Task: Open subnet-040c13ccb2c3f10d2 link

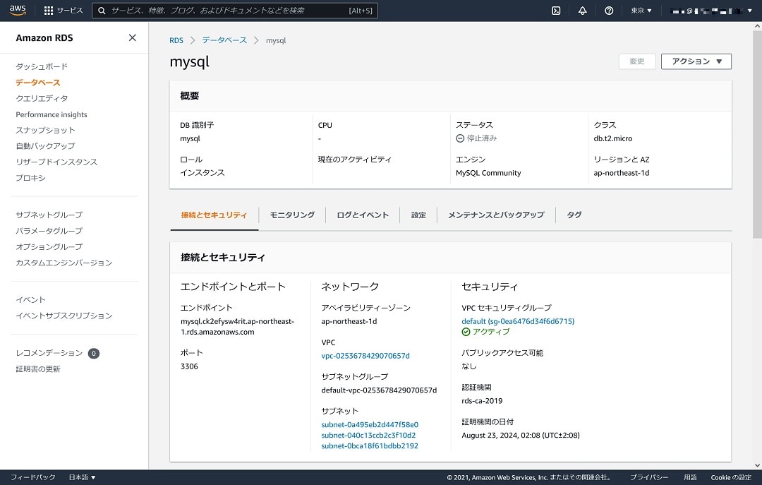Action: (x=368, y=436)
